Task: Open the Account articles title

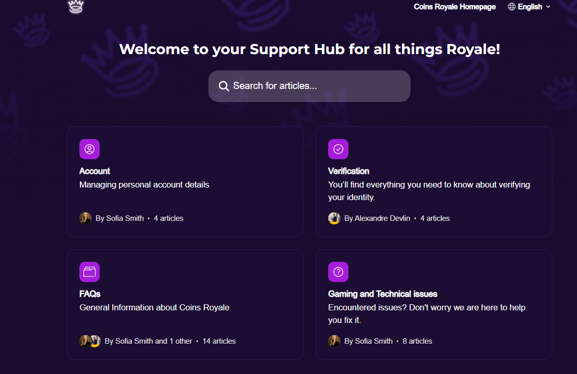Action: (95, 171)
